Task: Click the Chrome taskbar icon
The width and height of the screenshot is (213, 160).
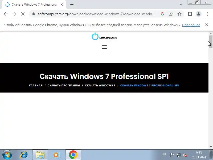Action: pyautogui.click(x=73, y=155)
